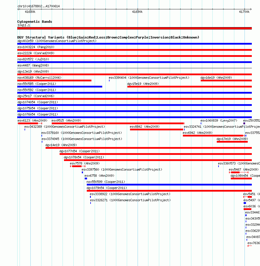Open the esv3374945 variant label

82,139
